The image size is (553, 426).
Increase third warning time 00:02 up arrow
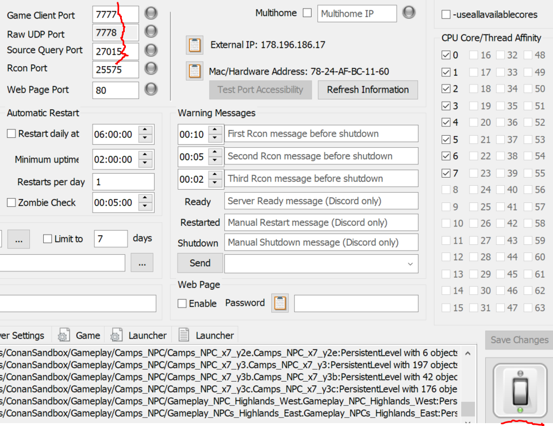pyautogui.click(x=215, y=174)
